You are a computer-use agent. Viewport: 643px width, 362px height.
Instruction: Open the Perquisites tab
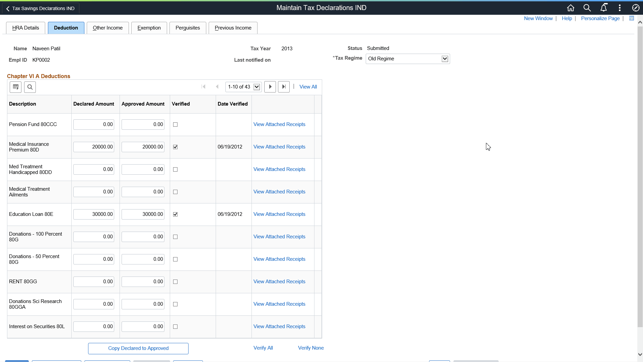coord(188,28)
